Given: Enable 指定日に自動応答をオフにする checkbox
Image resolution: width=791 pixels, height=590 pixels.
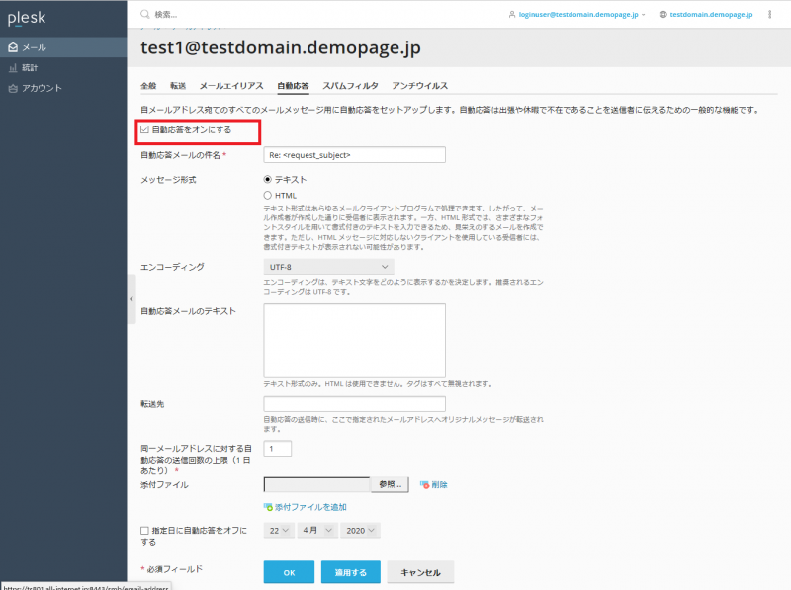Looking at the screenshot, I should [145, 531].
